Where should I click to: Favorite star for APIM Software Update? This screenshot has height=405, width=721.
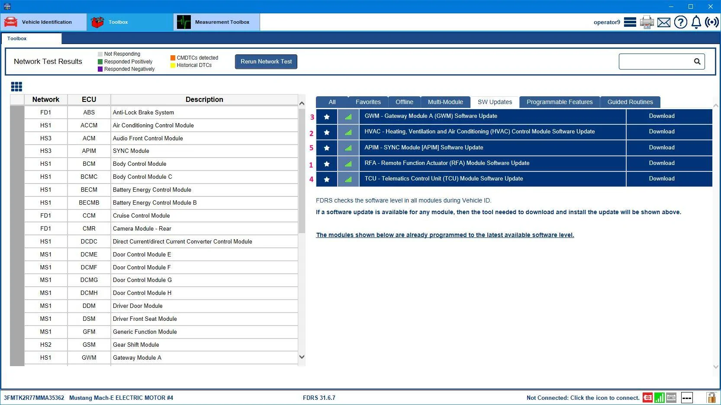[x=327, y=148]
